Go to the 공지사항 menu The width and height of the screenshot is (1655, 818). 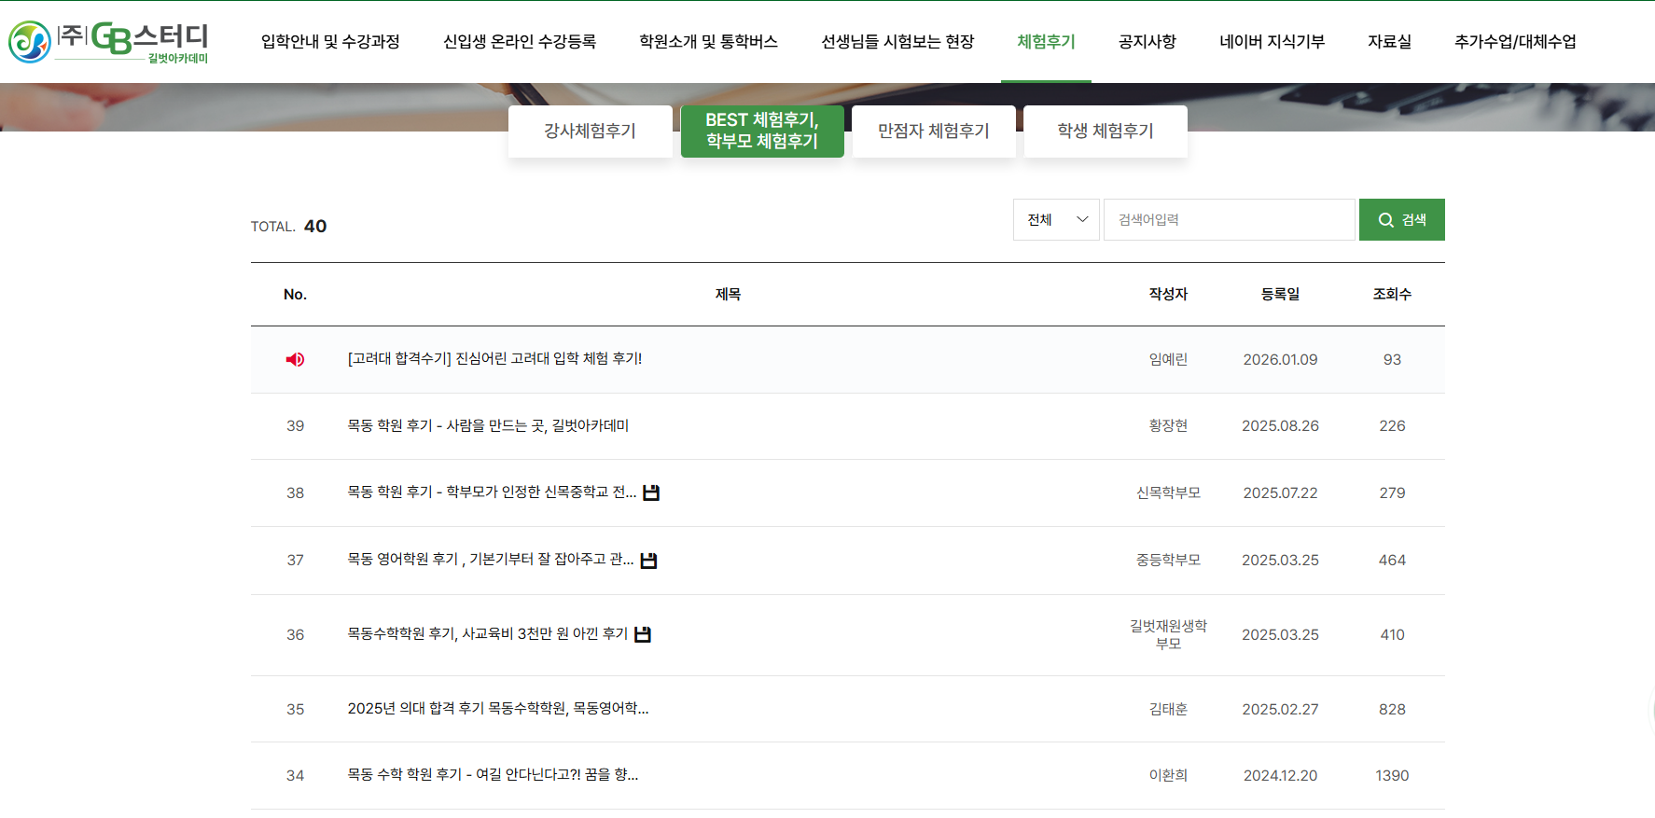tap(1147, 42)
